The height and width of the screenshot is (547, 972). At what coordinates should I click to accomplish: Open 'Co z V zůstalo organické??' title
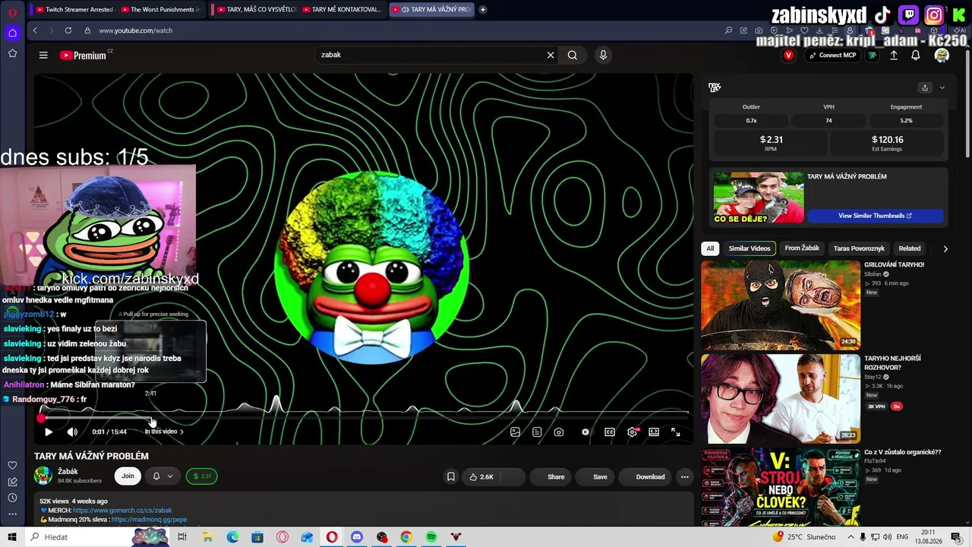902,452
